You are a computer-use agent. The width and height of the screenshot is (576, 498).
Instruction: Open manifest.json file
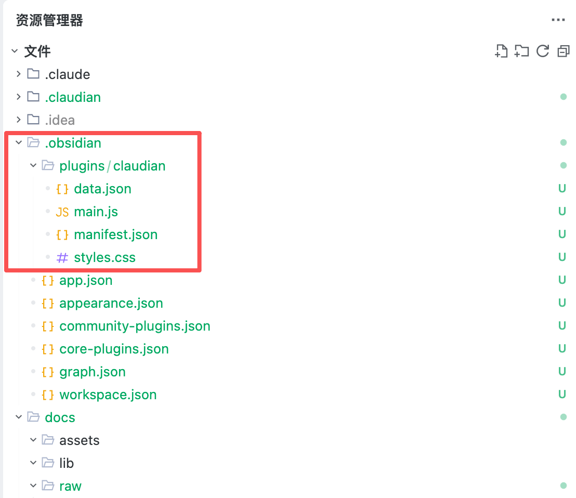click(115, 234)
